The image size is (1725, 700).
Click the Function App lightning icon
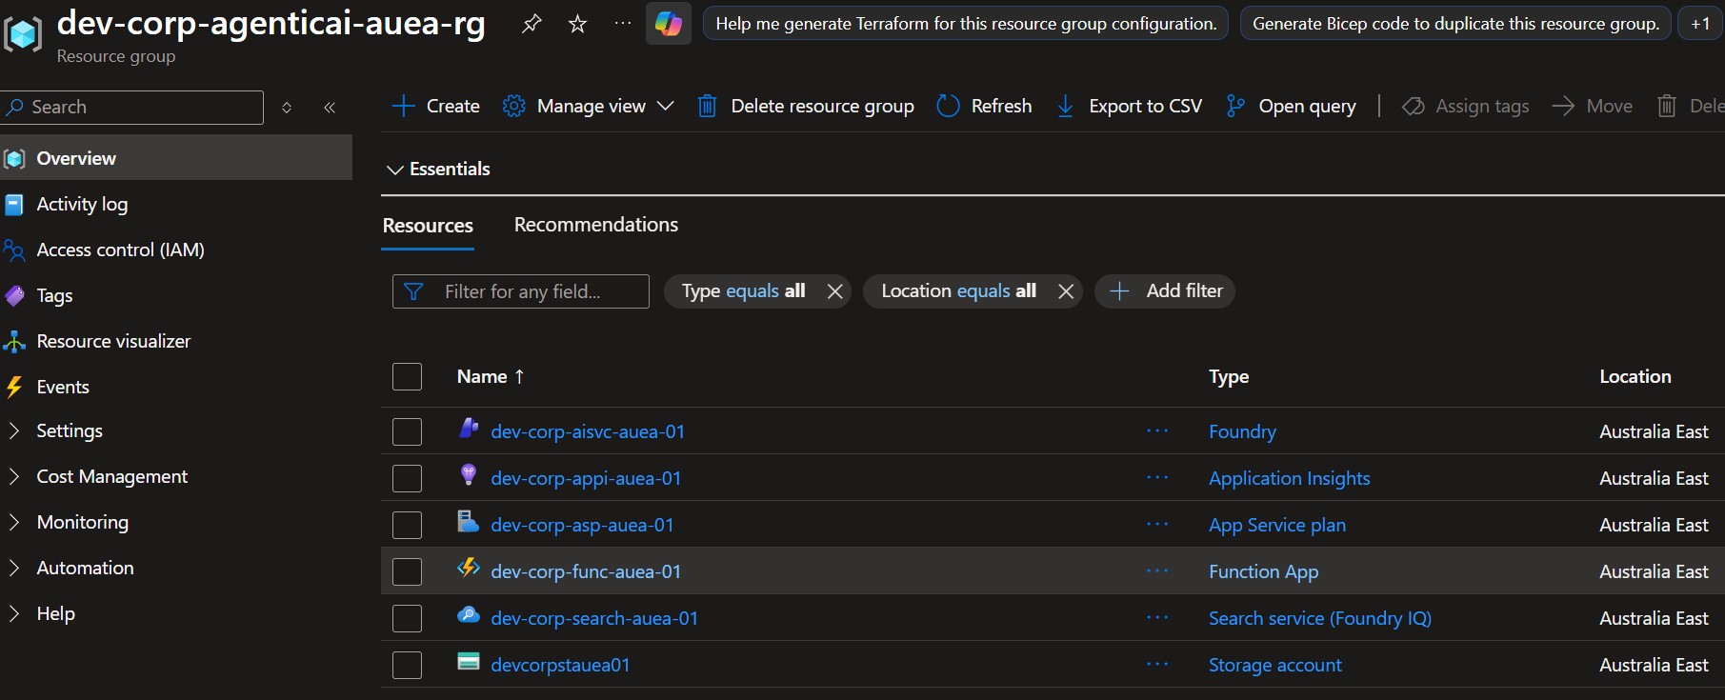click(x=468, y=568)
